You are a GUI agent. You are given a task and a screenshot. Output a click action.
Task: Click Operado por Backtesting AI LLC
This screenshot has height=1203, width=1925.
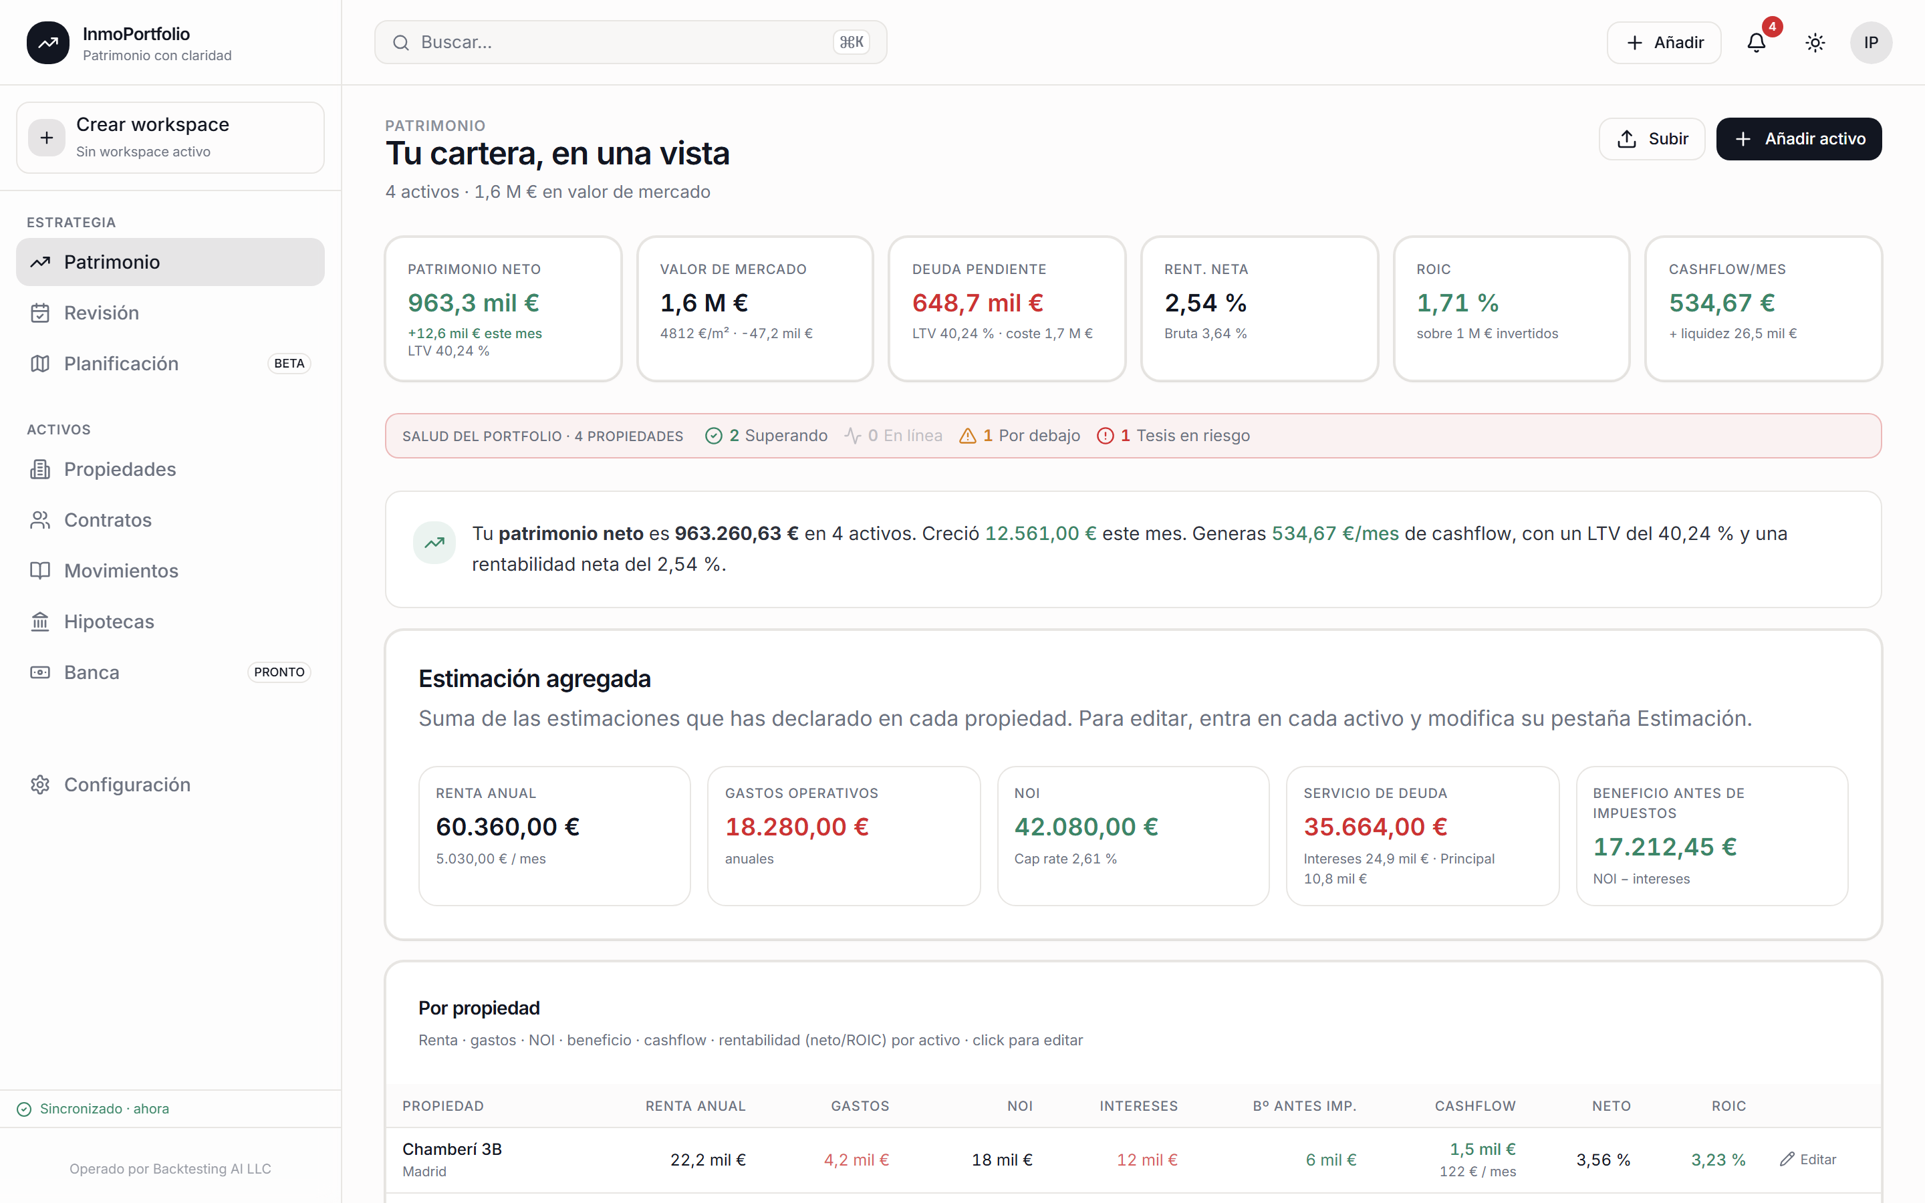(170, 1169)
